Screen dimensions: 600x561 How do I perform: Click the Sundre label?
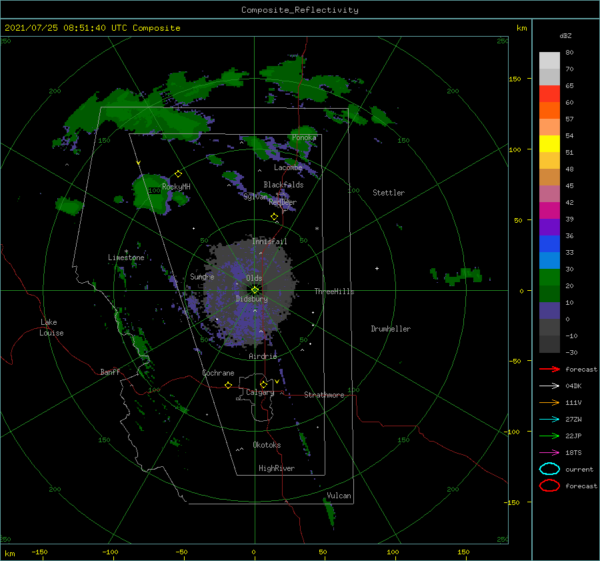pos(202,276)
